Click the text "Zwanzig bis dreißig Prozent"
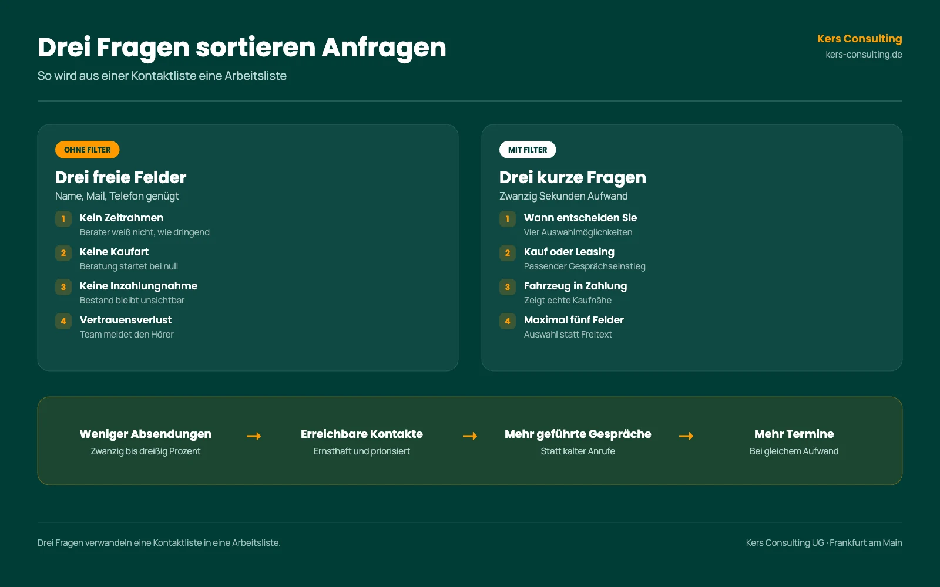Image resolution: width=940 pixels, height=587 pixels. pos(146,451)
